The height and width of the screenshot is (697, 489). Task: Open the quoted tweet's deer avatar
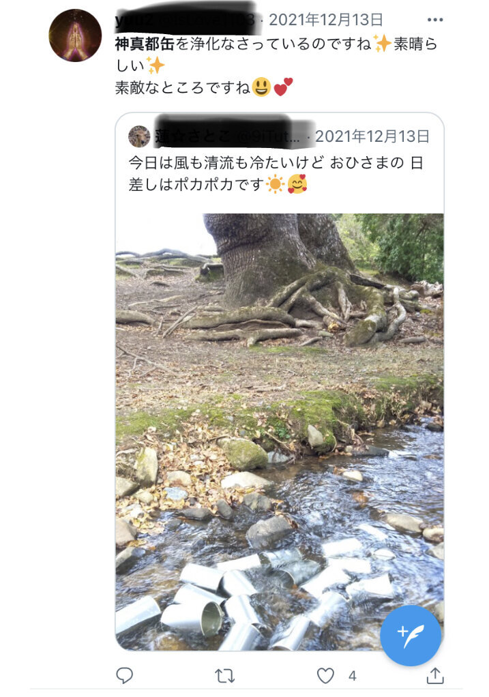(x=139, y=136)
